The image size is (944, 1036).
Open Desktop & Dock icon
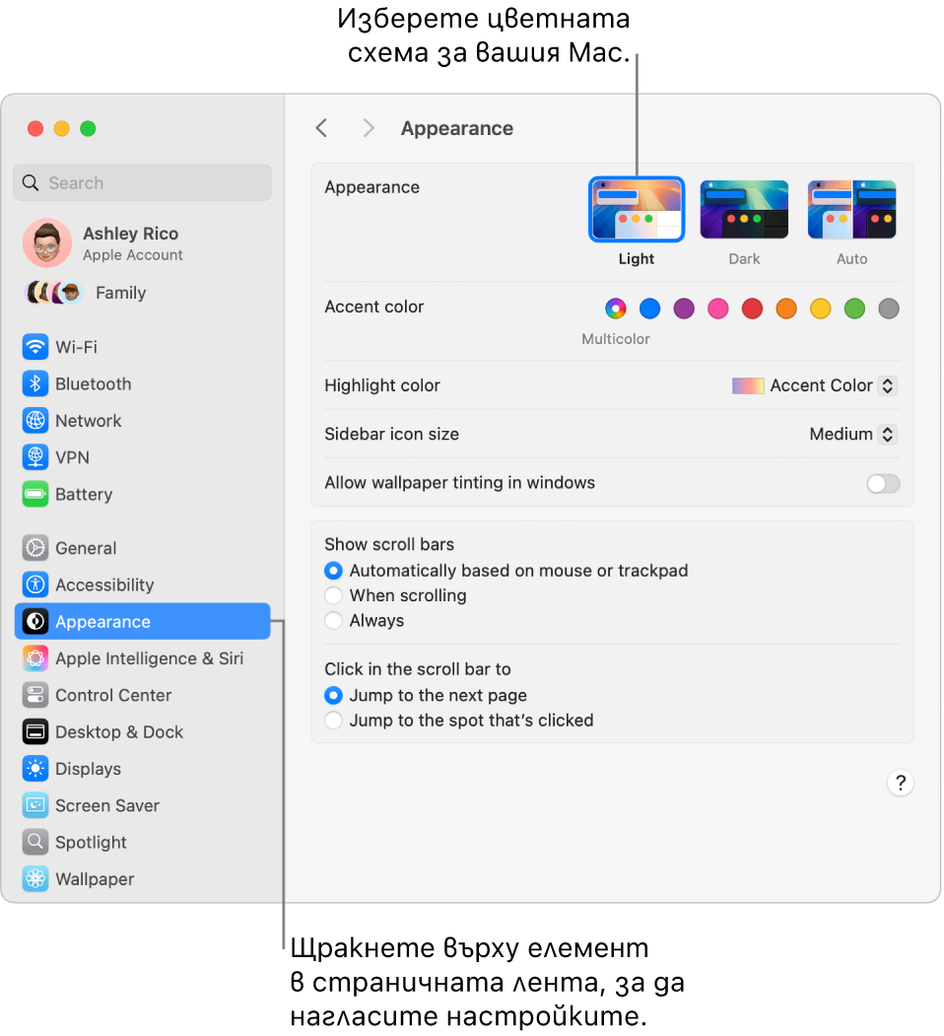point(35,732)
